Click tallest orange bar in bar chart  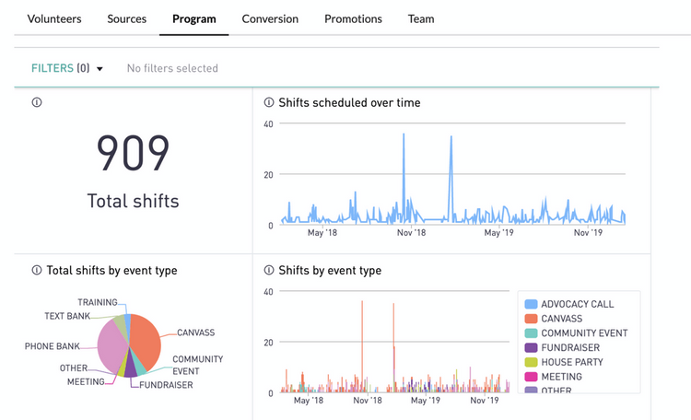tap(362, 346)
